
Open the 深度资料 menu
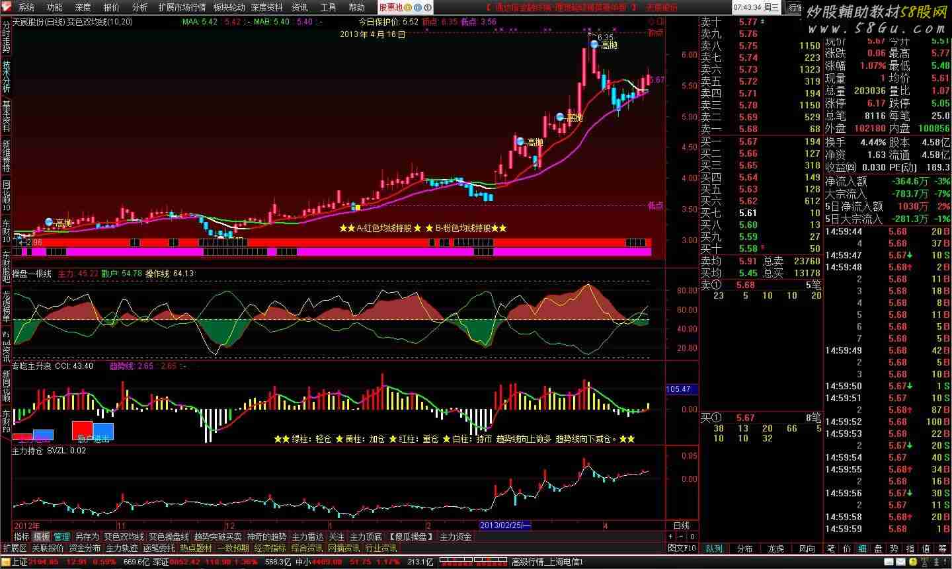(267, 7)
